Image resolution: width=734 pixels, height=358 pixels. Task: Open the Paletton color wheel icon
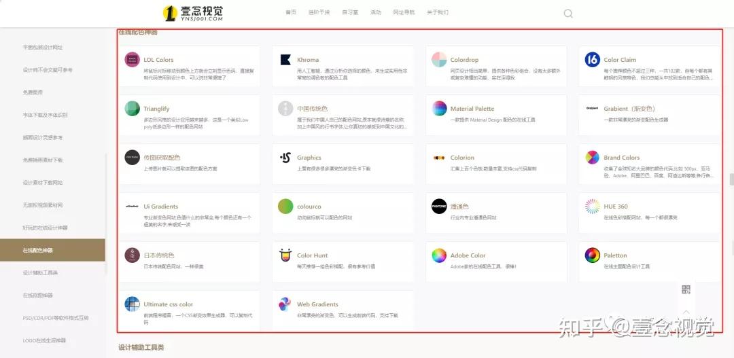pos(592,255)
